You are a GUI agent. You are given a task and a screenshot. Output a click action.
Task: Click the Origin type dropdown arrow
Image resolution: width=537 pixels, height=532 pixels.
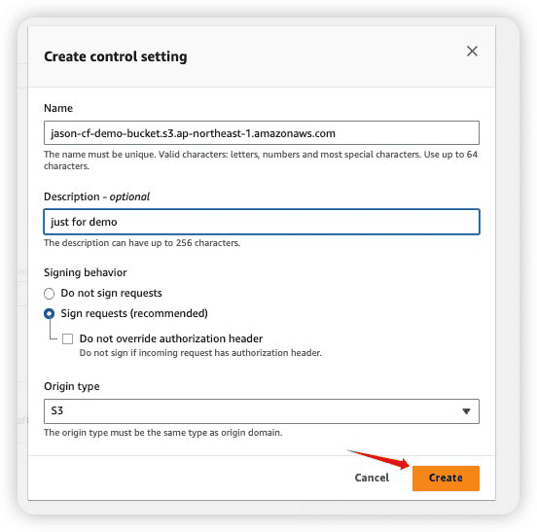(x=466, y=411)
